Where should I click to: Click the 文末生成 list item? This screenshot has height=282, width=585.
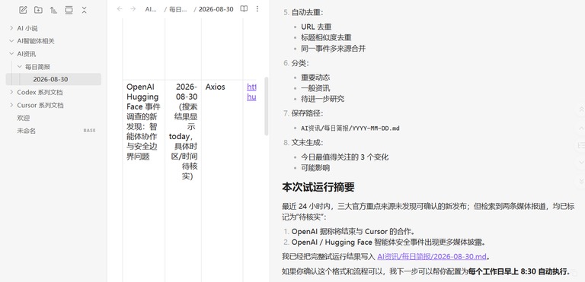point(308,143)
